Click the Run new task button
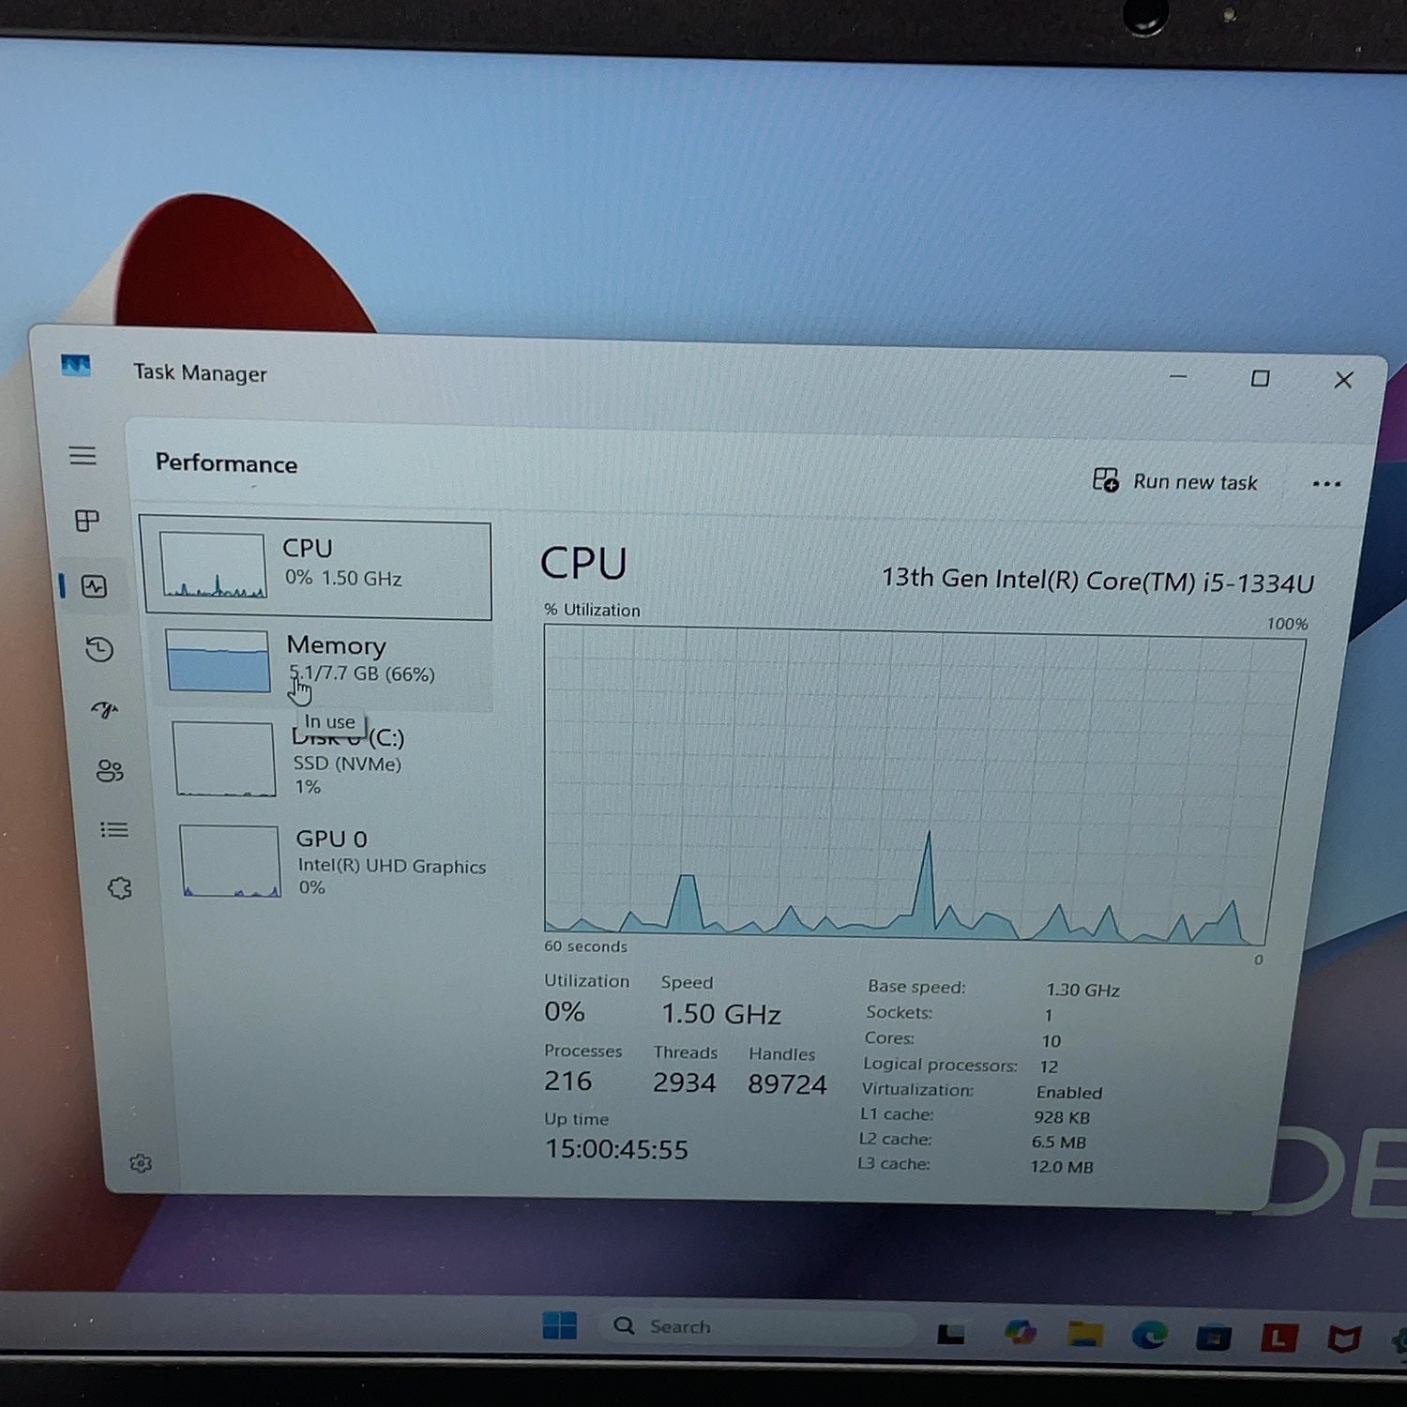 pos(1174,481)
